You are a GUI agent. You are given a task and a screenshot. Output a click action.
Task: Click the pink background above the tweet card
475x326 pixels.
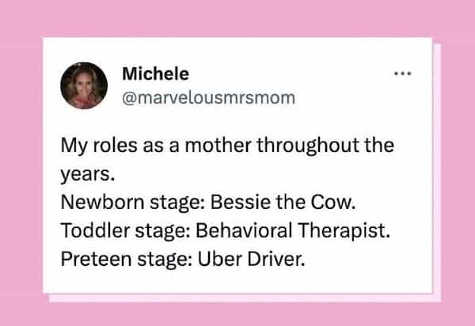pyautogui.click(x=237, y=17)
